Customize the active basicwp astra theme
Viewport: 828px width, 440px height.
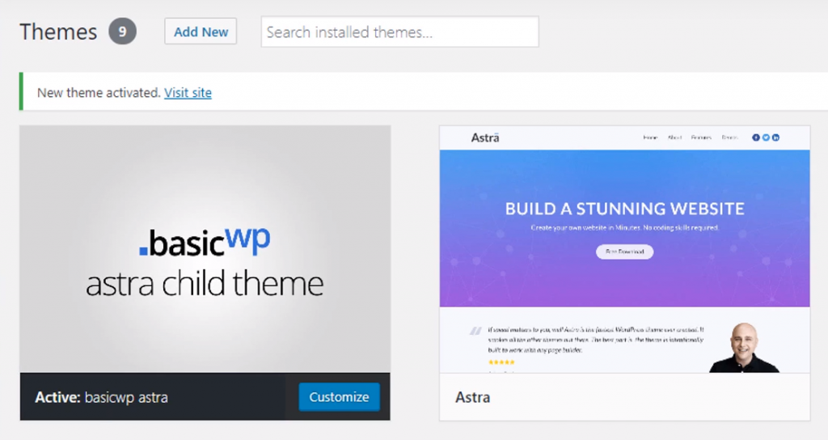pos(339,396)
